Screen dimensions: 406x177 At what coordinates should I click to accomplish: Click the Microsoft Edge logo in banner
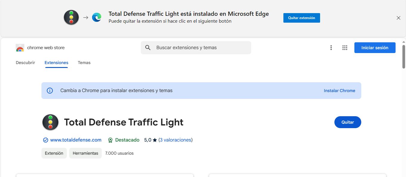[x=97, y=18]
